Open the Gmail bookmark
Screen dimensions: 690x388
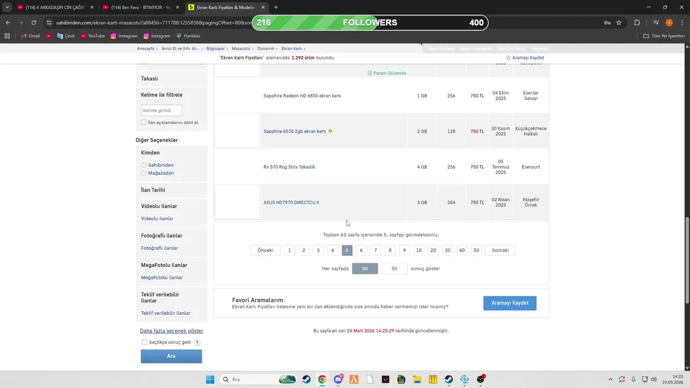(30, 36)
